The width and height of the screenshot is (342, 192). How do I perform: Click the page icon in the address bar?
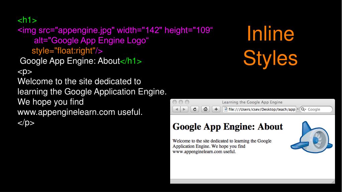tap(226, 110)
